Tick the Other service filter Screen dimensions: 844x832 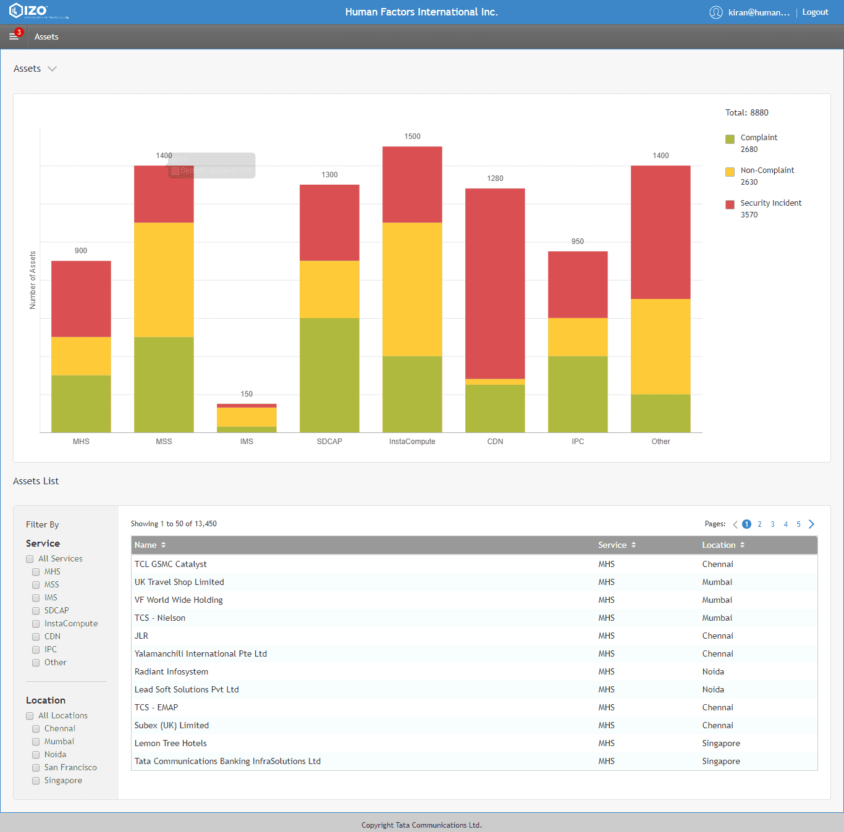(36, 663)
